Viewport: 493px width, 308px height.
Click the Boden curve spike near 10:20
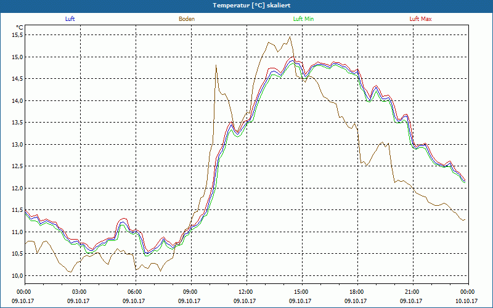216,65
